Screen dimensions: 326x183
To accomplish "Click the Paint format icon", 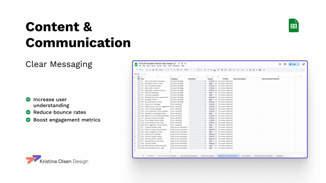I will [x=157, y=70].
